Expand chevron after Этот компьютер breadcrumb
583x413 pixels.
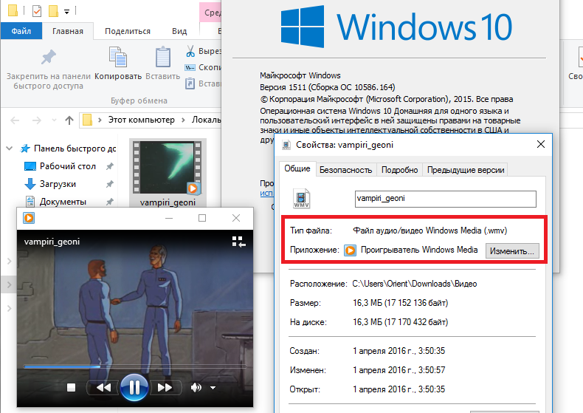(183, 120)
